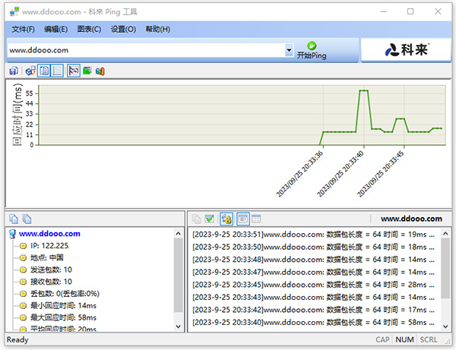The width and height of the screenshot is (456, 350).
Task: Toggle the log list pane icon
Action: [58, 71]
